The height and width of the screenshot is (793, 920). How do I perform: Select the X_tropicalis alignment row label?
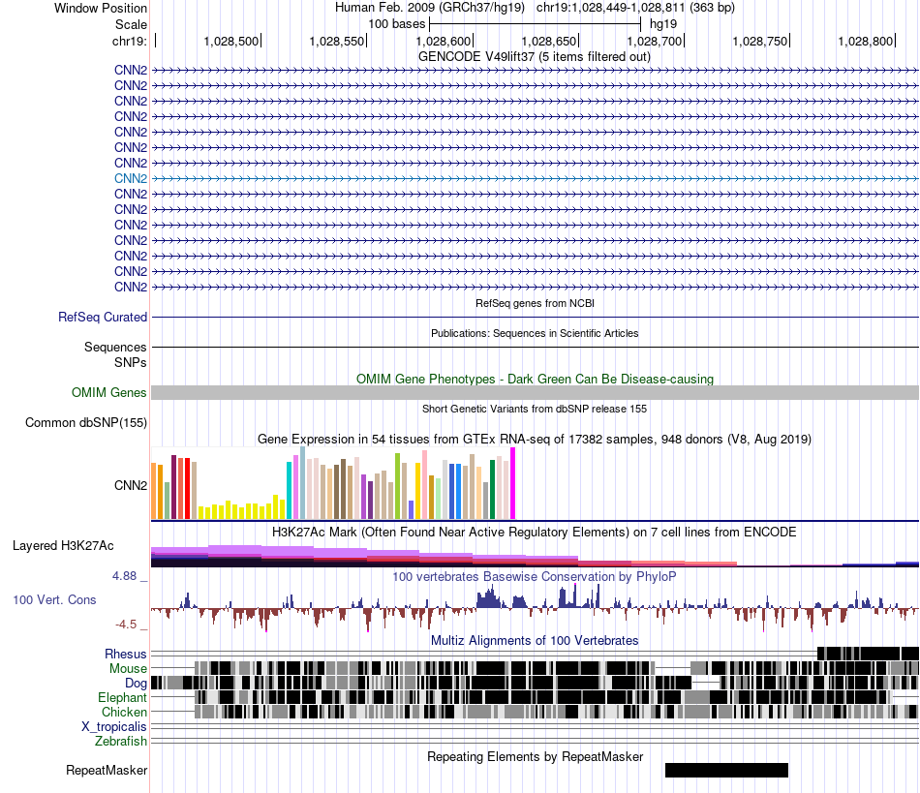[x=114, y=727]
